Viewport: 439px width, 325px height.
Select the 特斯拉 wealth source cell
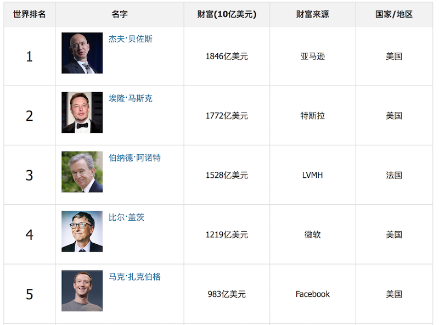coord(312,115)
